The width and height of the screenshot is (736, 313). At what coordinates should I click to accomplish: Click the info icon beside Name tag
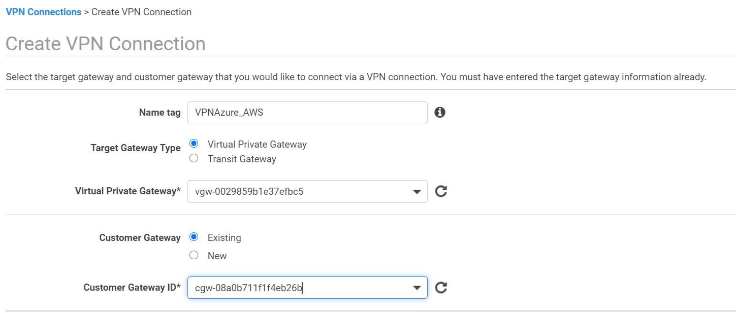click(440, 113)
